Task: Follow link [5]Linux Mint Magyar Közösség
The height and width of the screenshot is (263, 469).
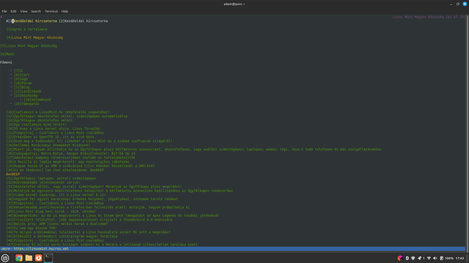Action: (x=29, y=46)
